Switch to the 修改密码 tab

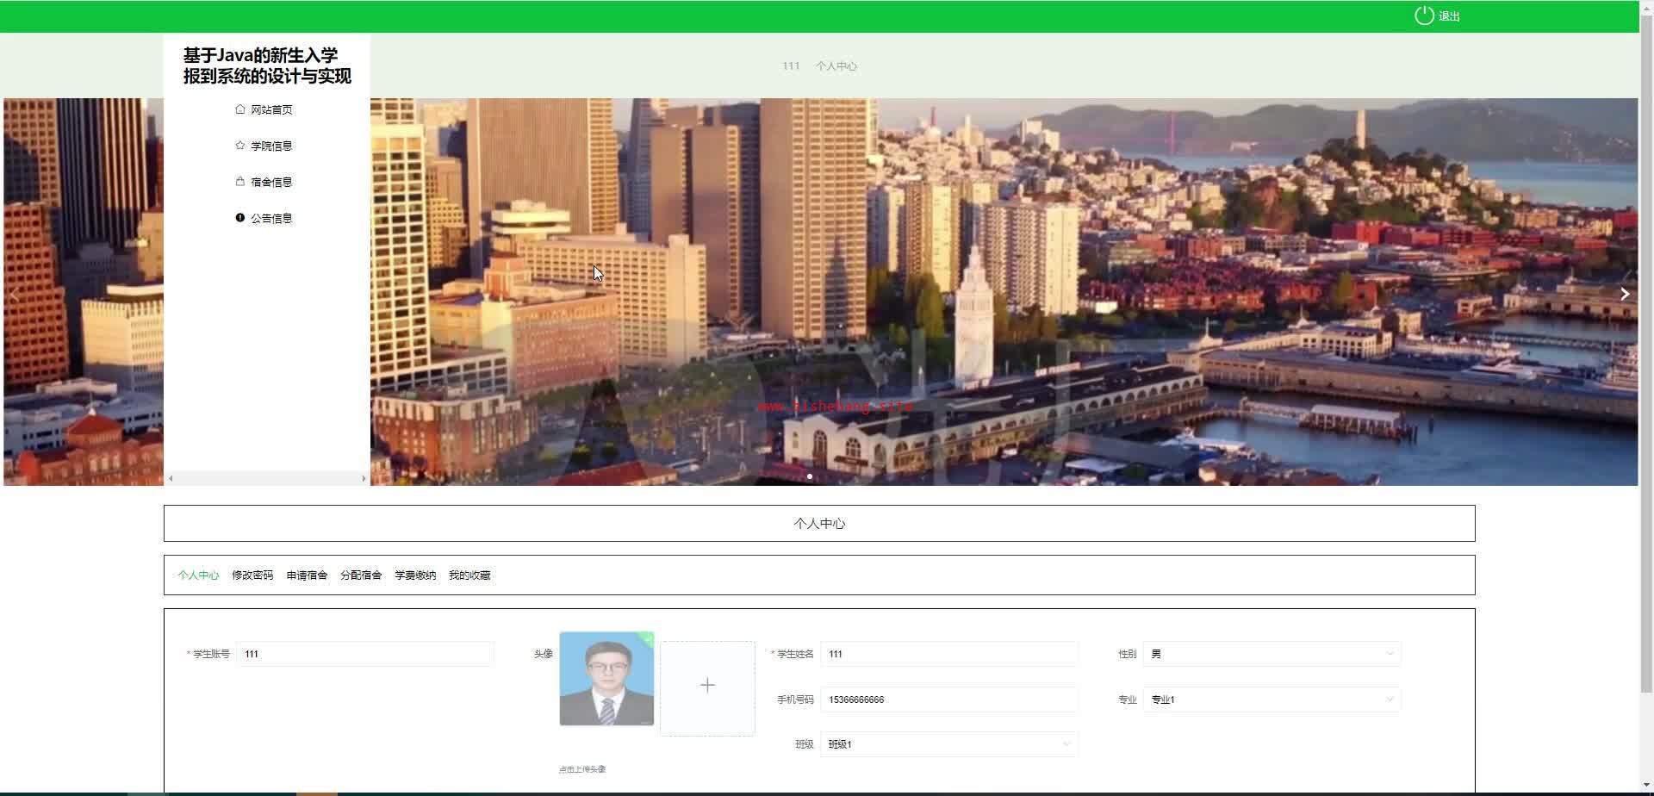click(252, 575)
